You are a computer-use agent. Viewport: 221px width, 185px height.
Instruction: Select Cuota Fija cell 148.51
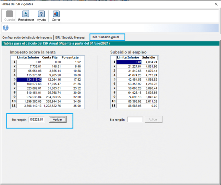51,66
